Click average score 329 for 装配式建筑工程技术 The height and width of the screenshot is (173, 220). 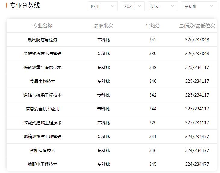(x=153, y=123)
